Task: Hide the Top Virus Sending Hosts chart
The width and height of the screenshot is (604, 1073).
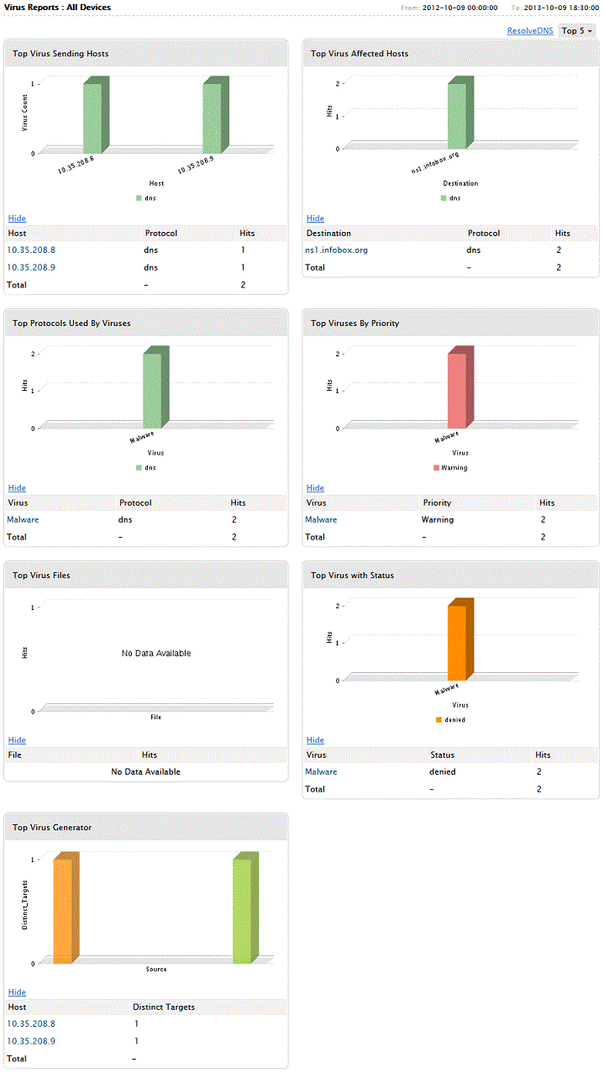Action: click(17, 218)
